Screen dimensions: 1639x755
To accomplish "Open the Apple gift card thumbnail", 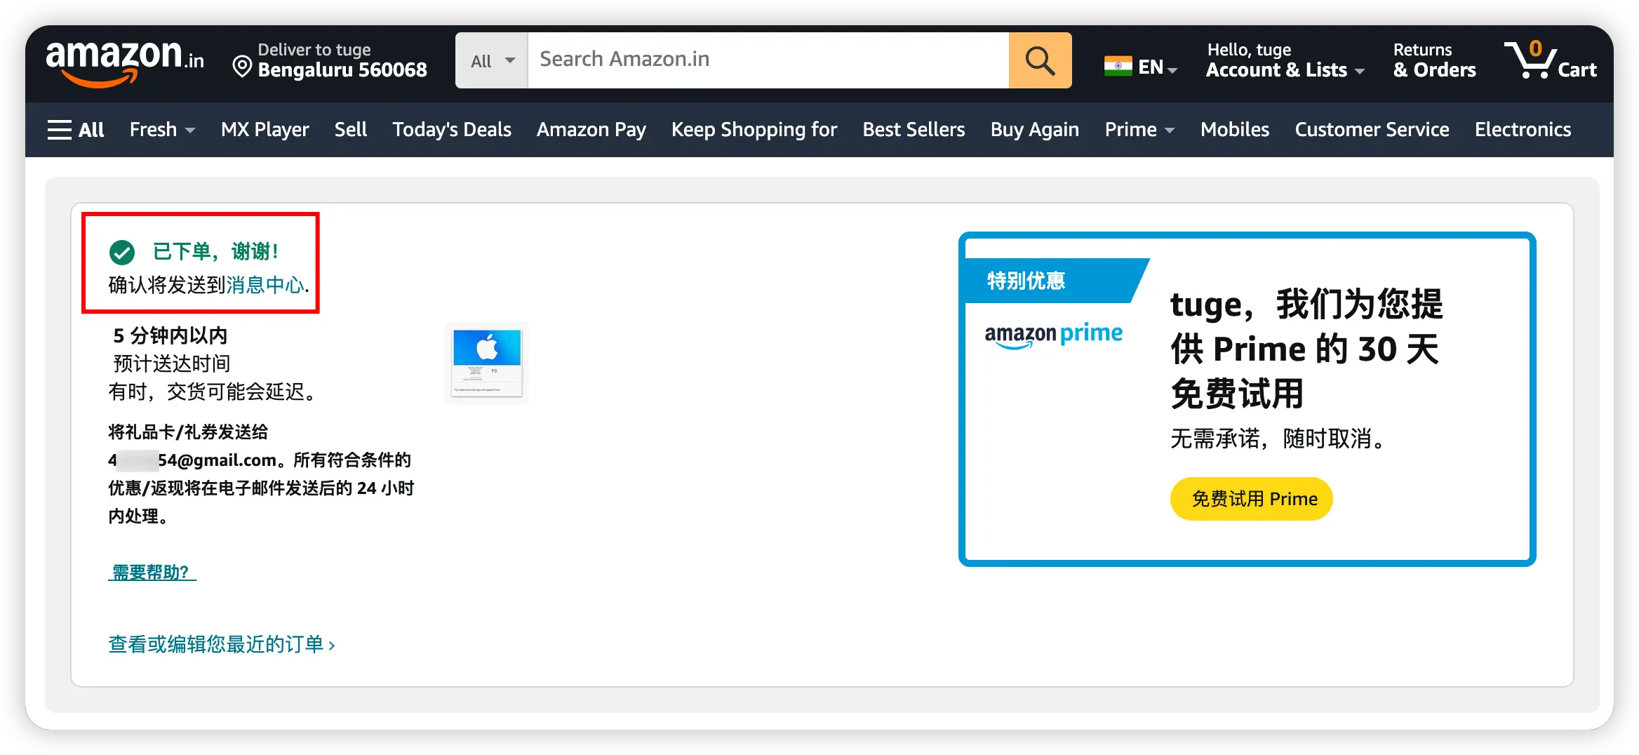I will click(x=487, y=363).
